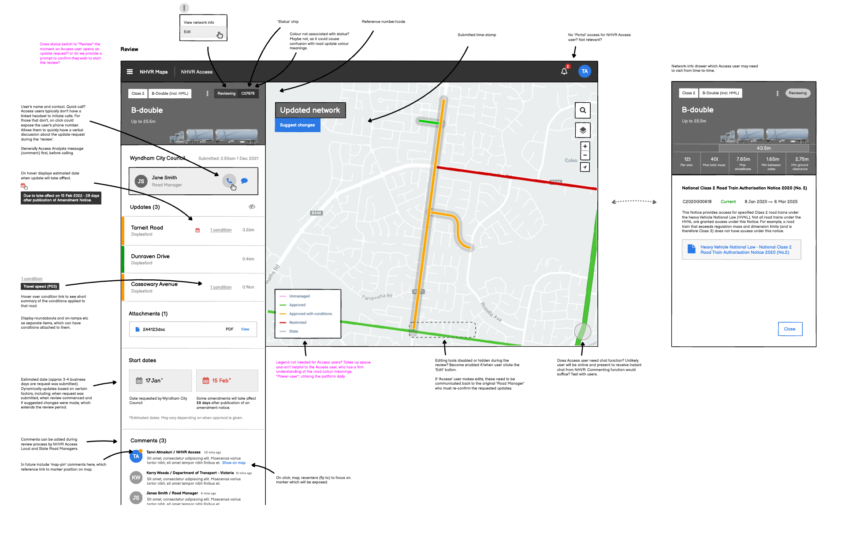Screen dimensions: 849x542
Task: Open the TA user avatar menu
Action: [585, 71]
